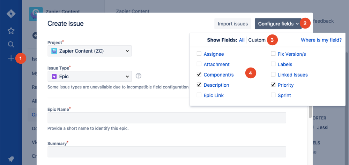Uncheck the Description field checkbox
349x165 pixels.
(199, 85)
